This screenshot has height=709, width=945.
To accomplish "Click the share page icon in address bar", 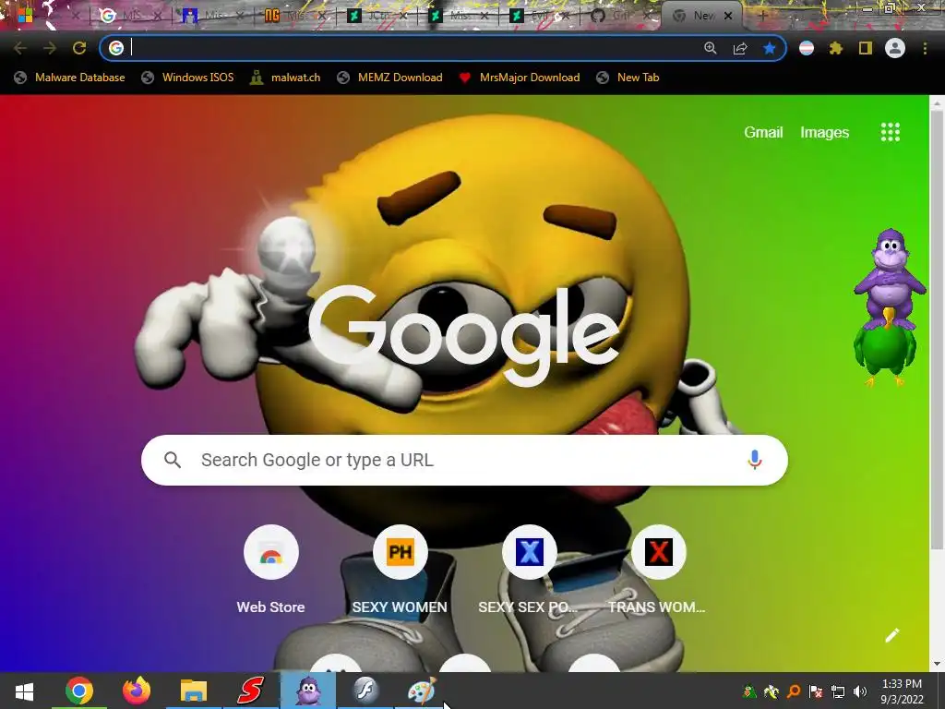I will click(740, 48).
